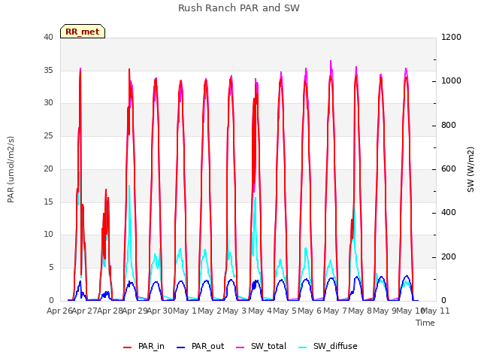
Task: Click the SW_diffuse cyan legend swatch
Action: click(x=302, y=347)
